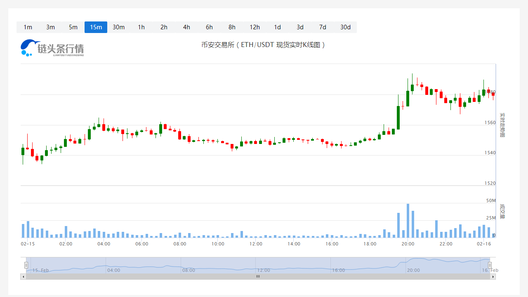The height and width of the screenshot is (297, 528).
Task: Select the 30d interval tab
Action: (345, 27)
